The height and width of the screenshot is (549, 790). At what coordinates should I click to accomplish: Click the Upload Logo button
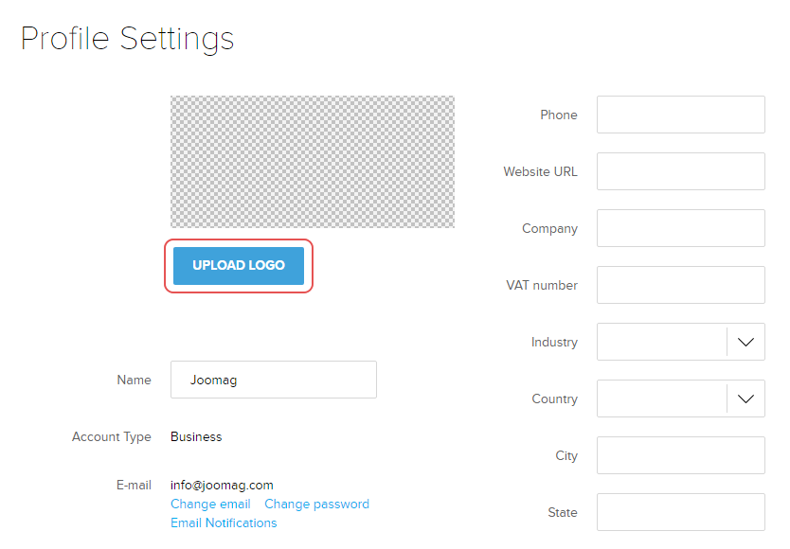(239, 266)
